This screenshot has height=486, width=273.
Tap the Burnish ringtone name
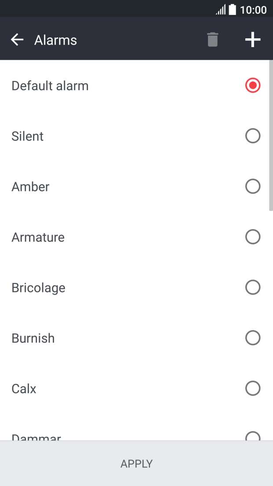(33, 338)
